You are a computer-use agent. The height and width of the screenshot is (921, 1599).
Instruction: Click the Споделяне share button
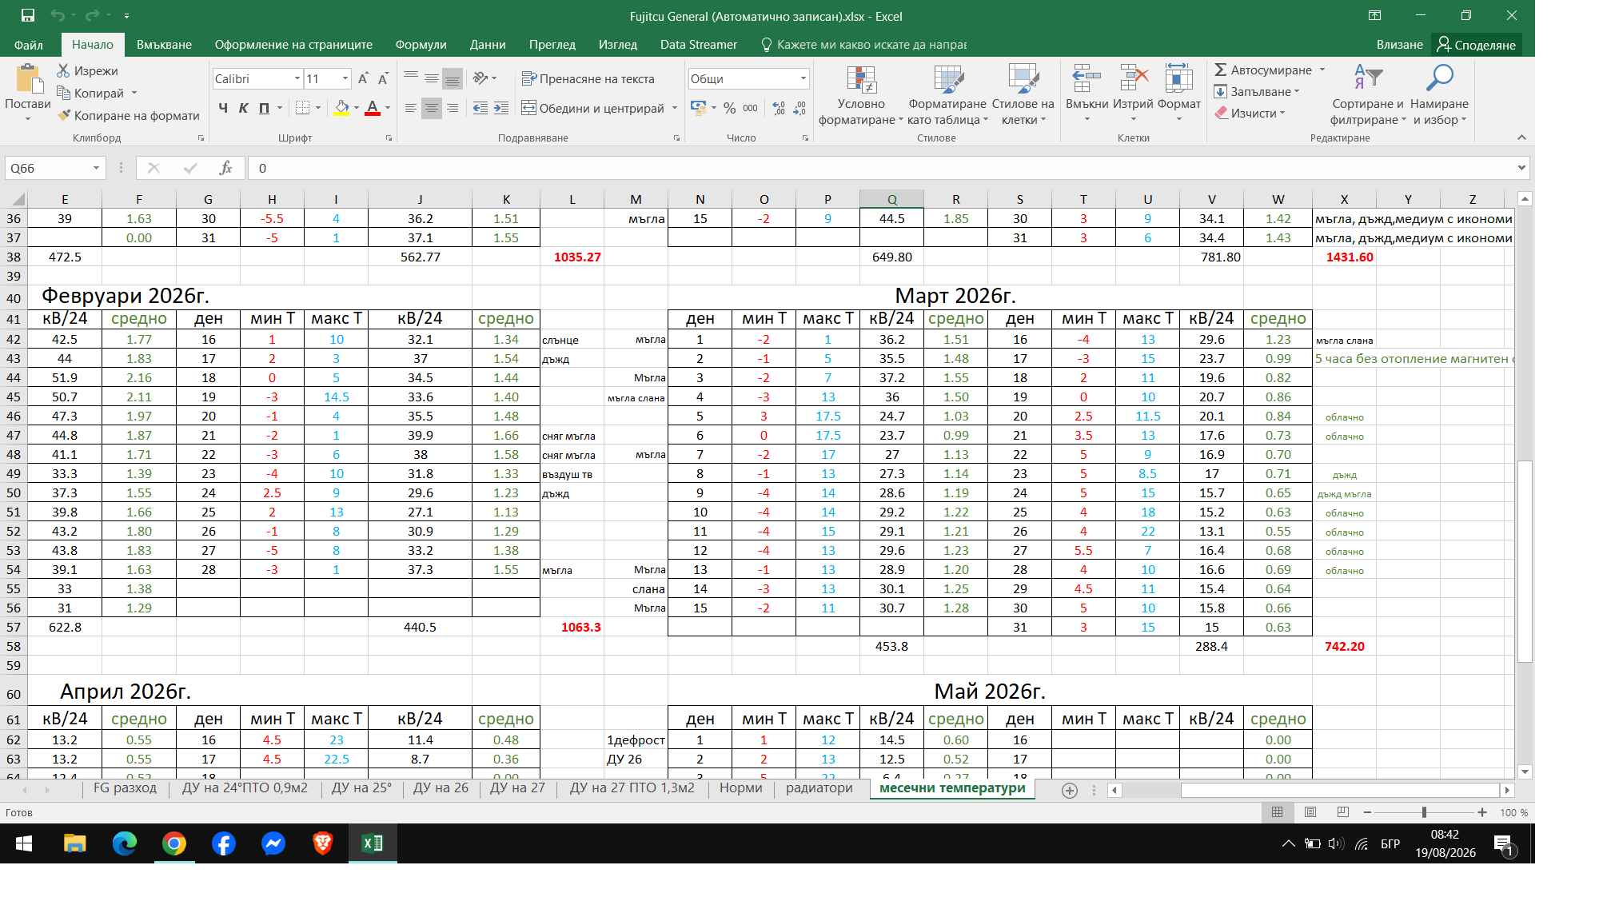click(1477, 45)
